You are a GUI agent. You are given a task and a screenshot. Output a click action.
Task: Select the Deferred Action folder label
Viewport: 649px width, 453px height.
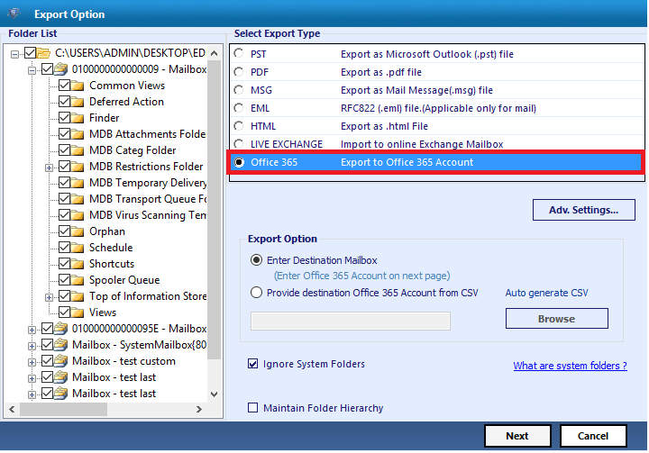127,102
